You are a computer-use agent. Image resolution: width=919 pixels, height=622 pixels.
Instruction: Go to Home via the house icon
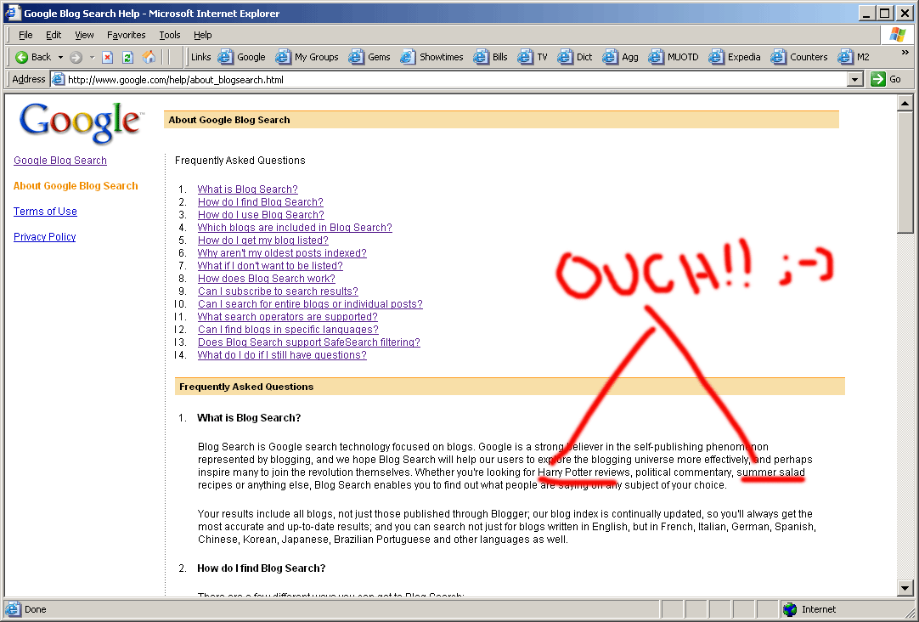149,57
